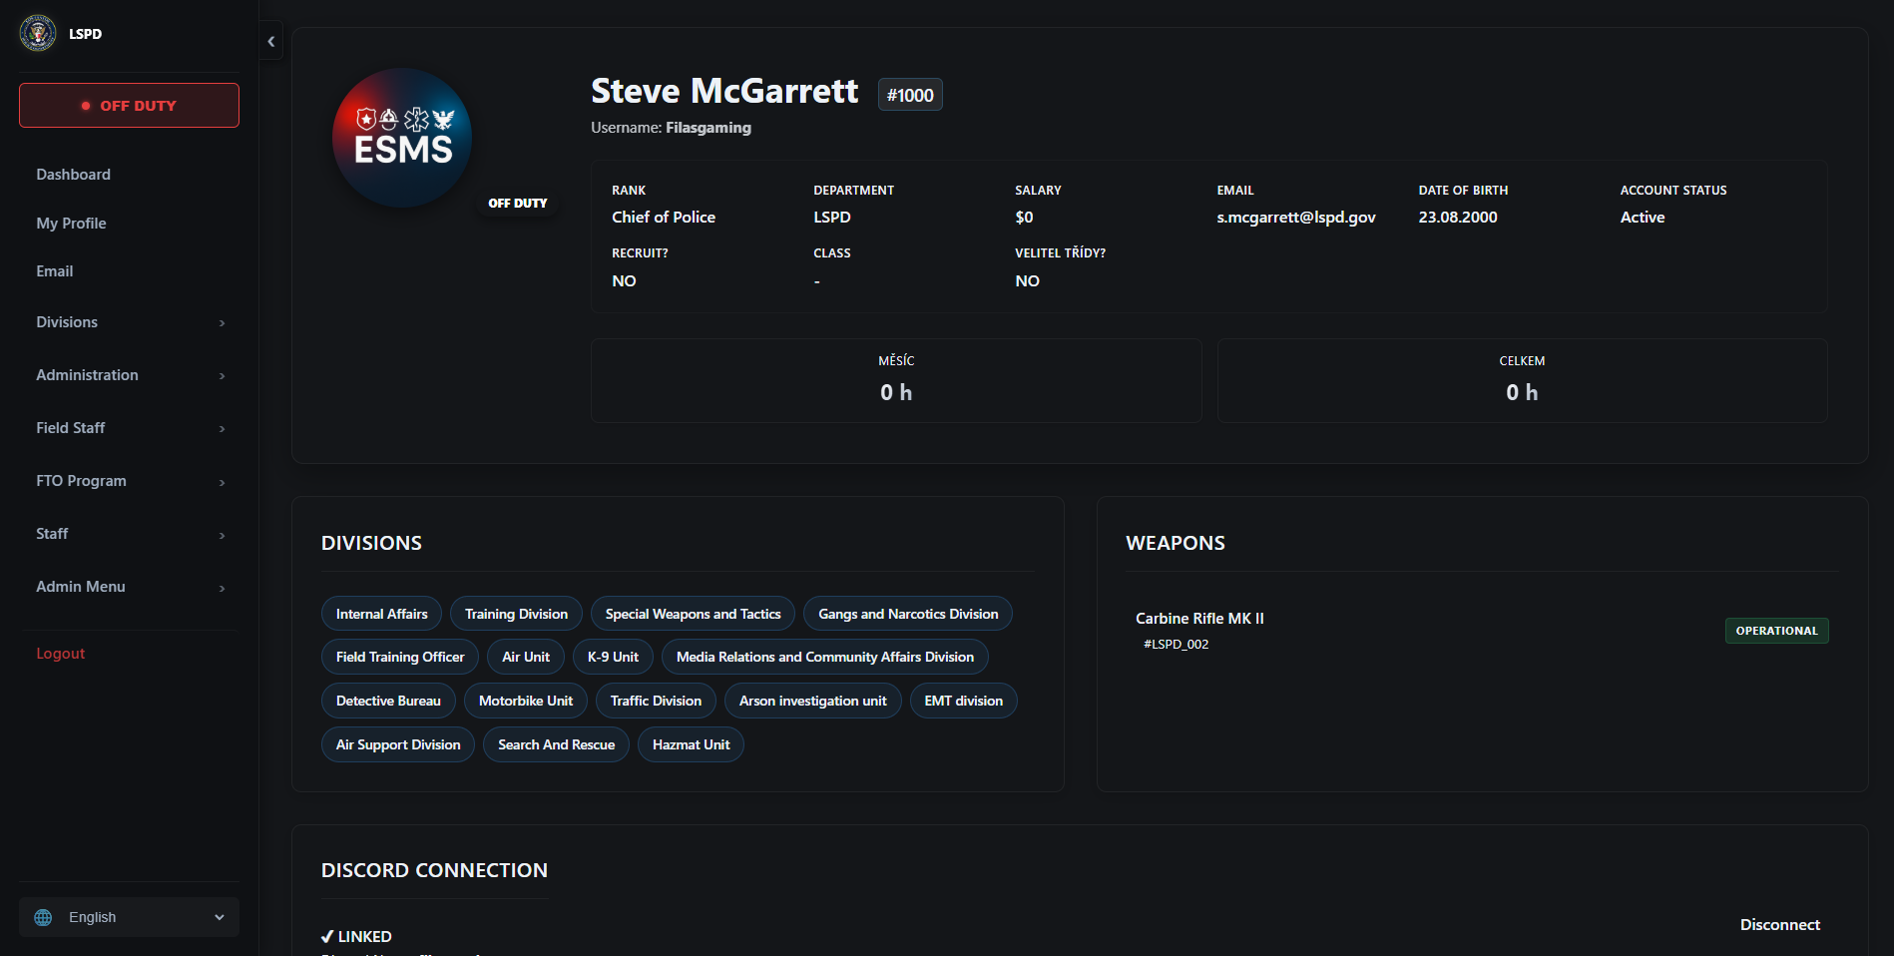The height and width of the screenshot is (956, 1894).
Task: Expand the Admin Menu chevron
Action: tap(223, 588)
